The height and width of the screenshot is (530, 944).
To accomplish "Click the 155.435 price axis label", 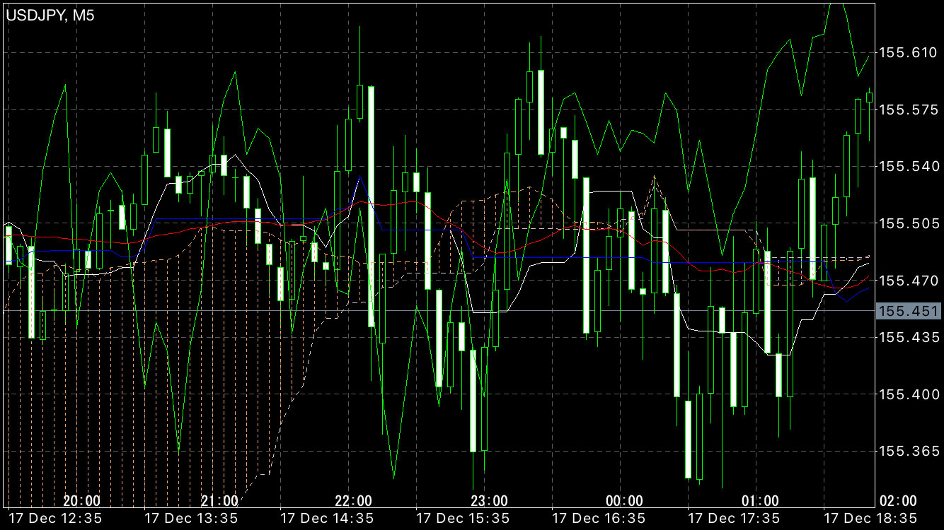I will 908,337.
